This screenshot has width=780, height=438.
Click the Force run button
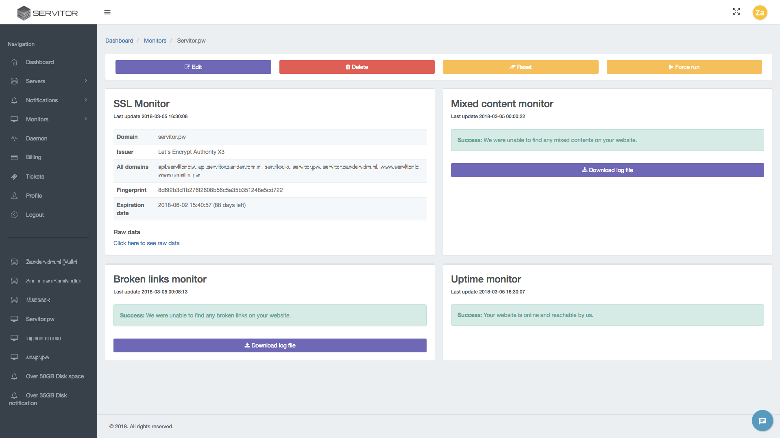pos(684,67)
